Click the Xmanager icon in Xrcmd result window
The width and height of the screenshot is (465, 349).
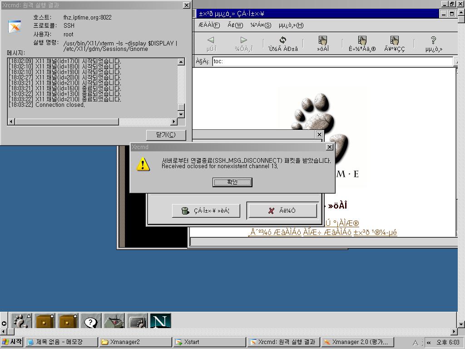pos(15,26)
